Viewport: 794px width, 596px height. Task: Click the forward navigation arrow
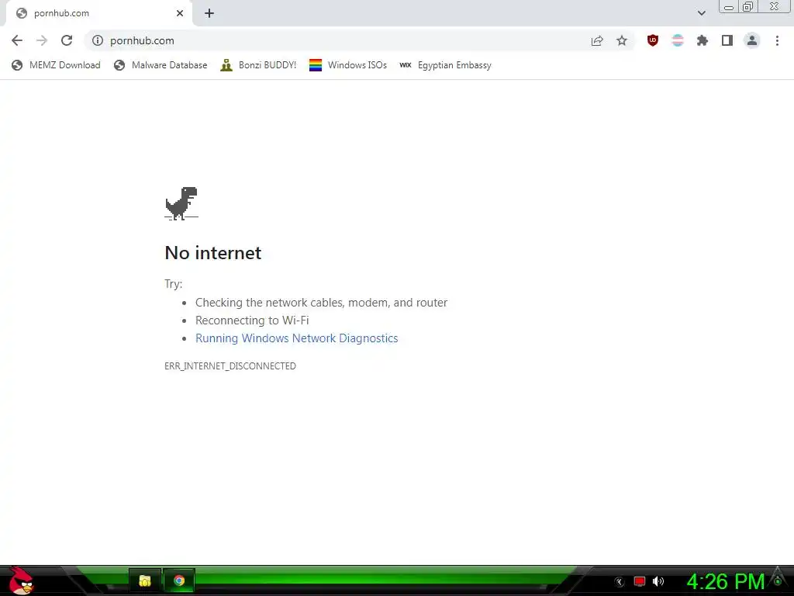(42, 40)
